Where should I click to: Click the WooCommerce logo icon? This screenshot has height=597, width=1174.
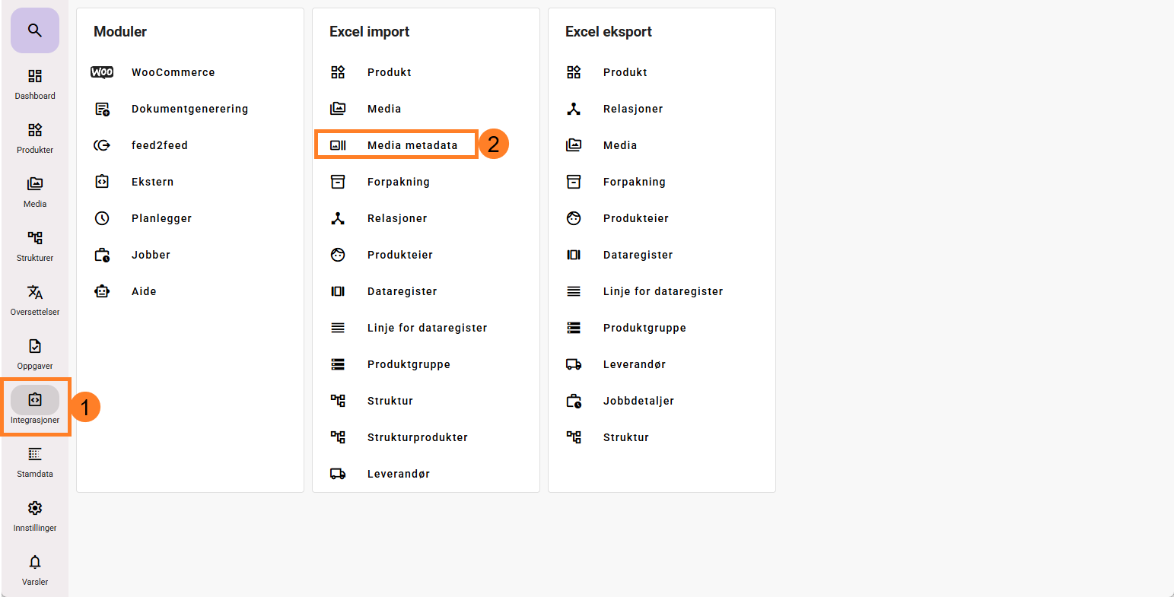tap(102, 72)
